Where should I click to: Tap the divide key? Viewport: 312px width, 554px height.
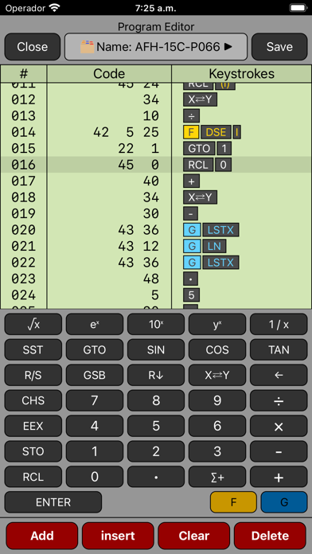(x=279, y=400)
